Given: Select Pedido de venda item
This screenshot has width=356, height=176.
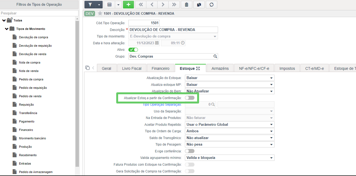Looking at the screenshot, I should pos(30,96).
